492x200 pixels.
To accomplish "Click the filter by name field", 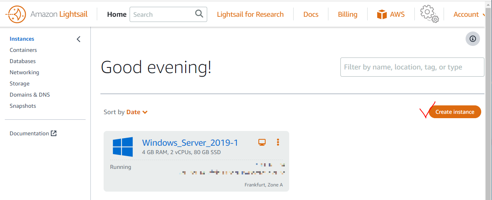I will point(412,67).
